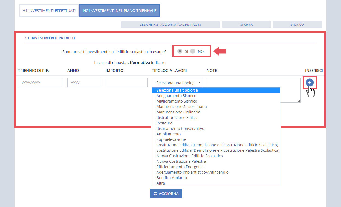The image size is (341, 207).
Task: Choose Adeguamento Sismico from the tipologia list
Action: click(x=176, y=95)
